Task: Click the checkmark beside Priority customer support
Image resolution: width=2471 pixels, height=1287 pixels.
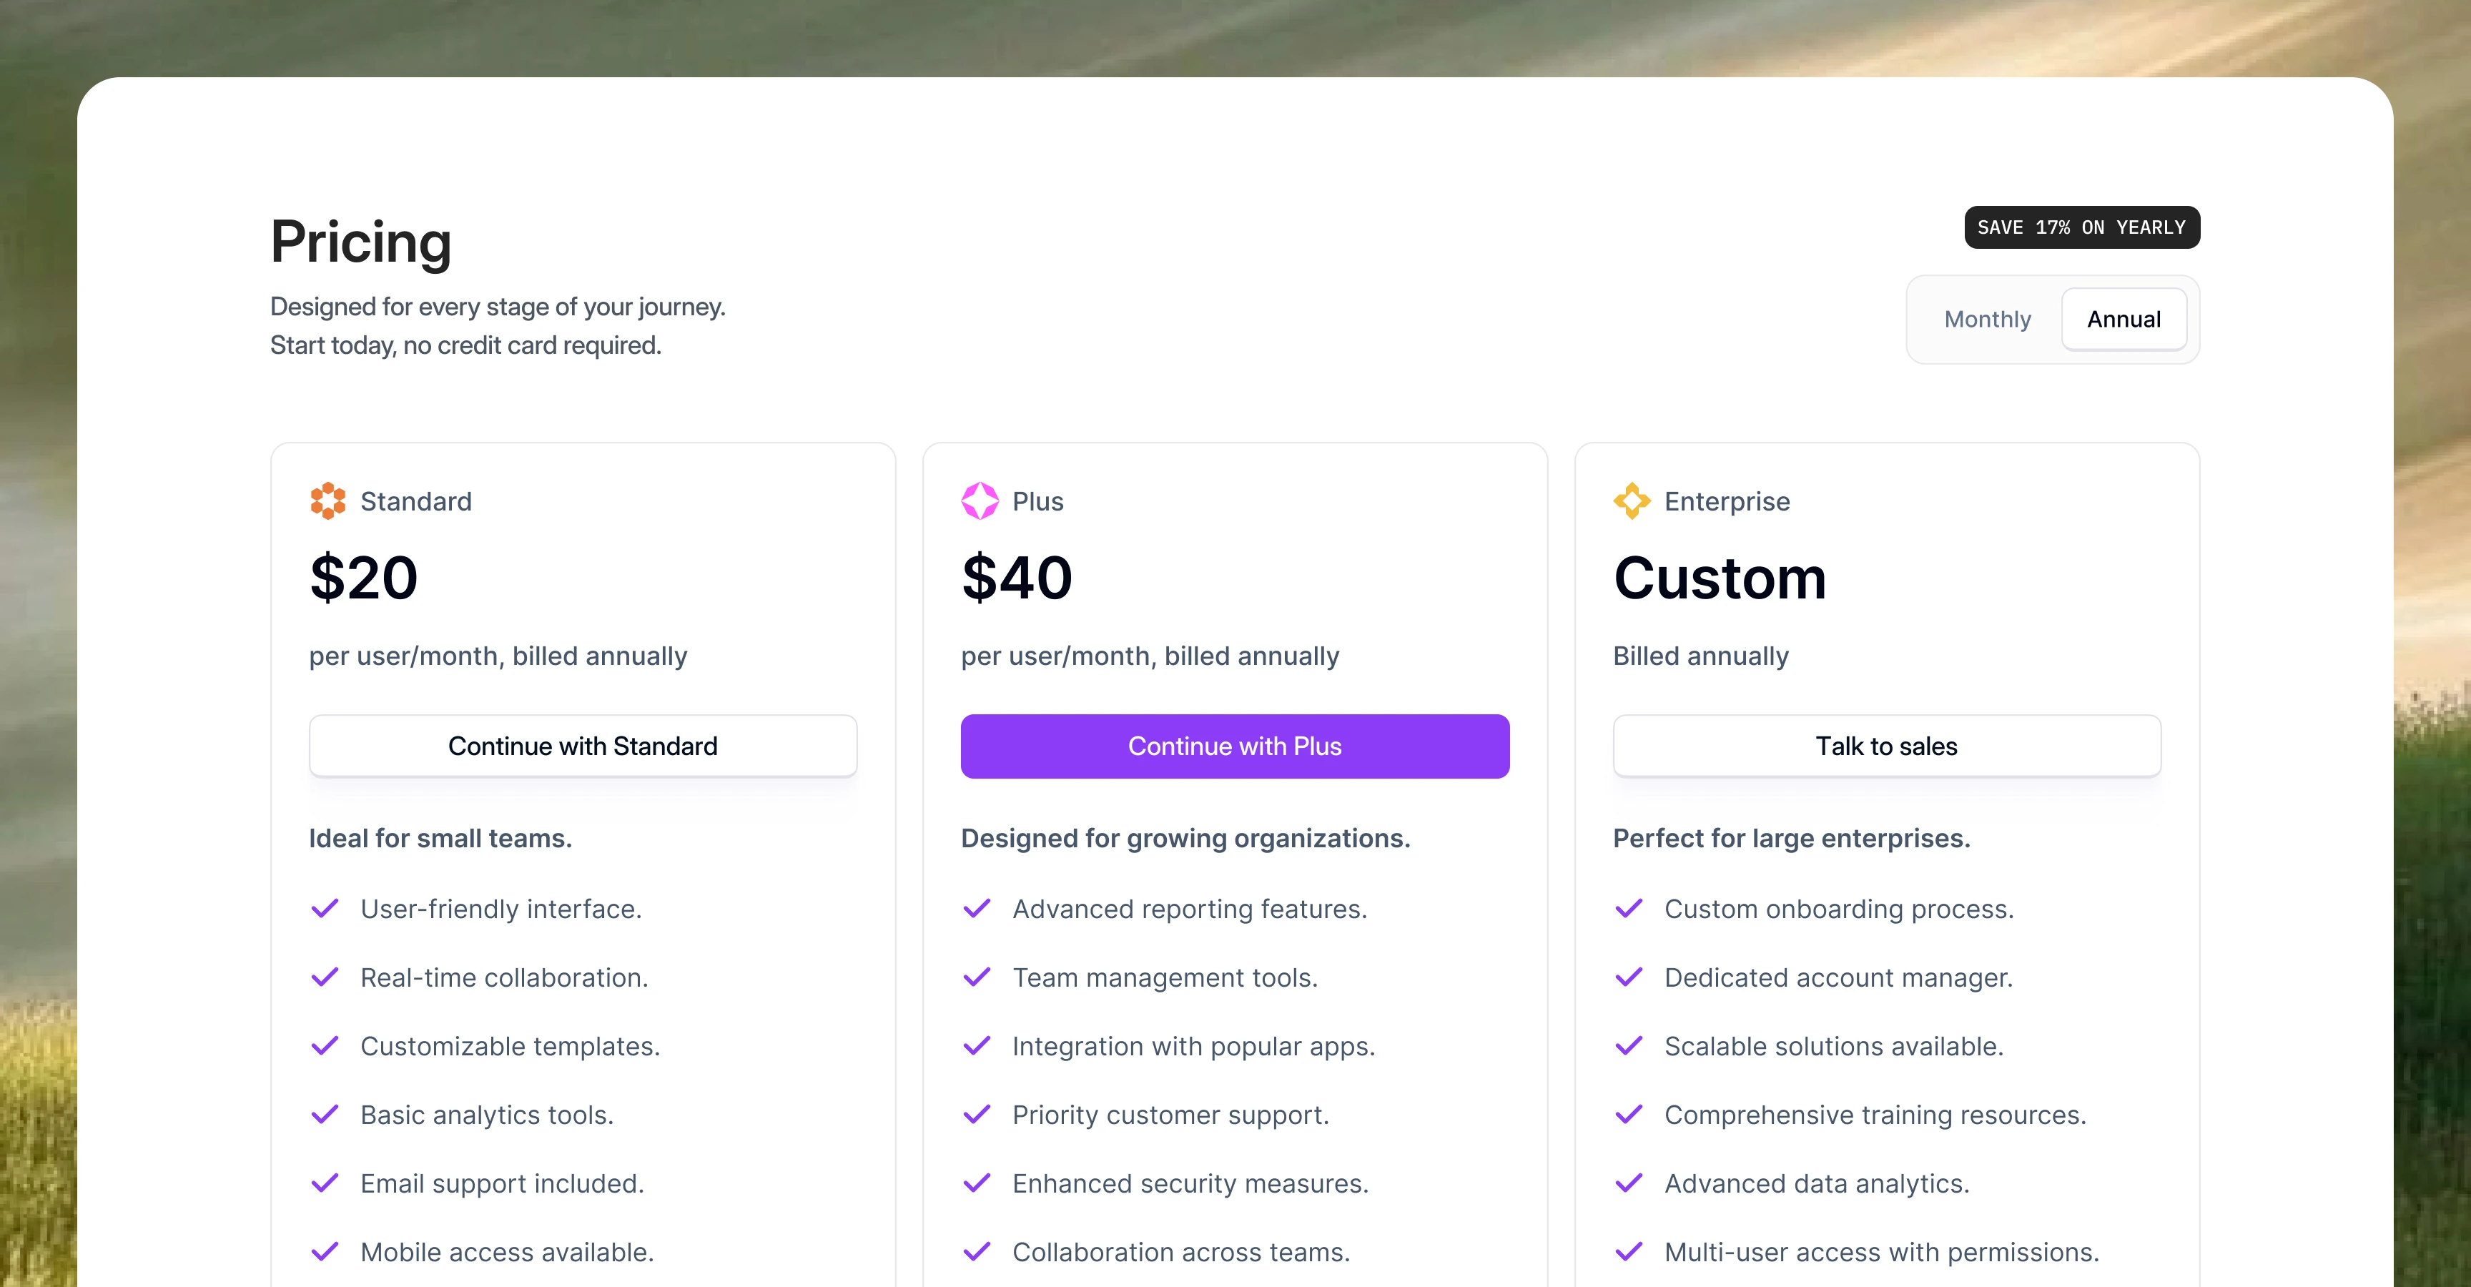Action: (977, 1115)
